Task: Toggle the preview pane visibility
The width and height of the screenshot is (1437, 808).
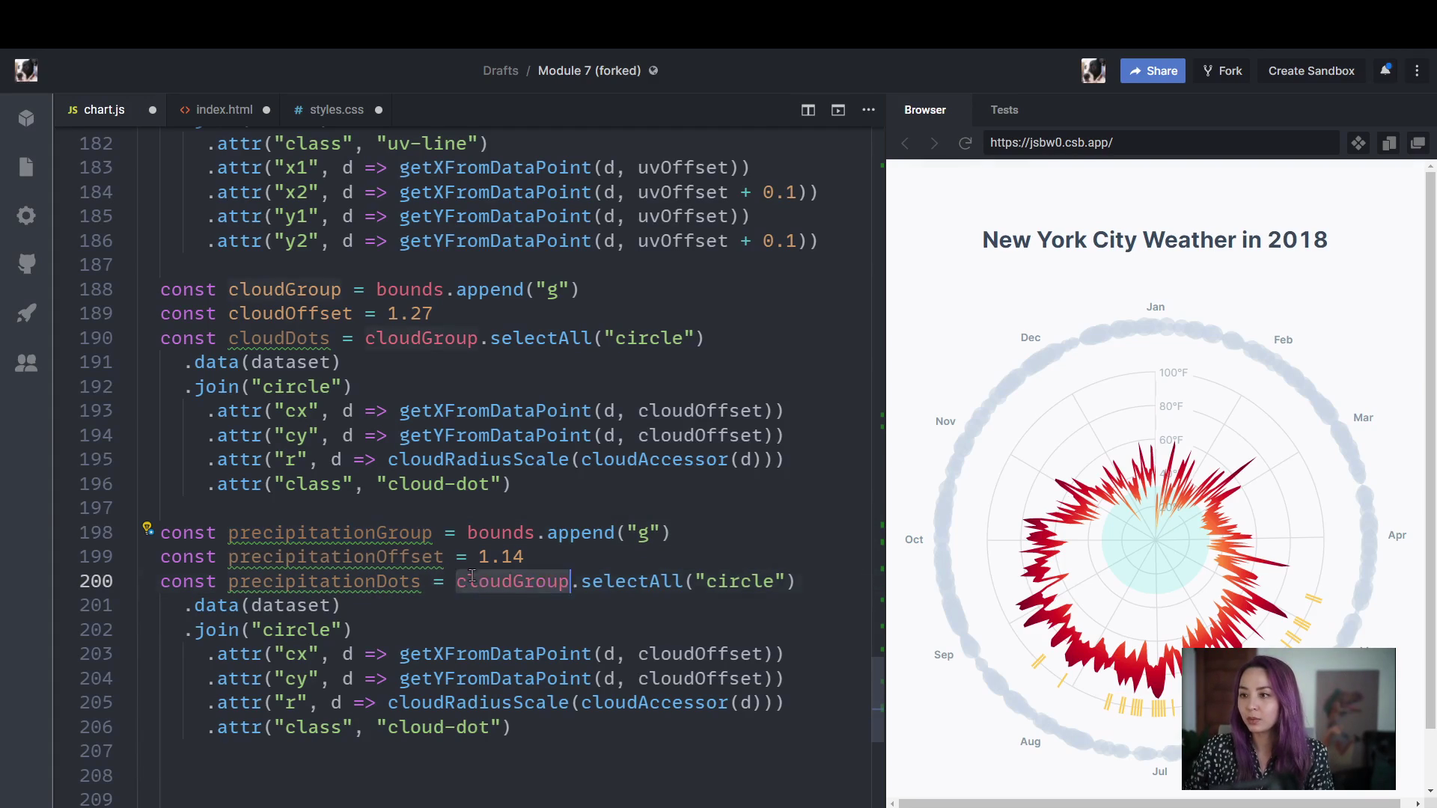Action: (838, 110)
